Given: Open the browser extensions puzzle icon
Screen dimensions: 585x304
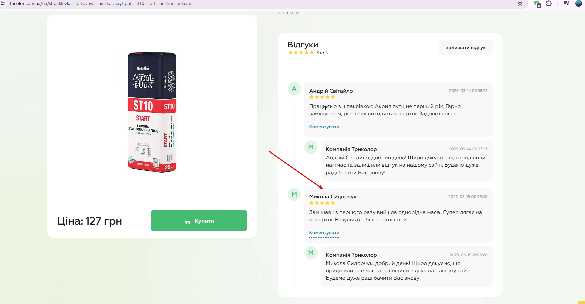Looking at the screenshot, I should click(x=549, y=3).
